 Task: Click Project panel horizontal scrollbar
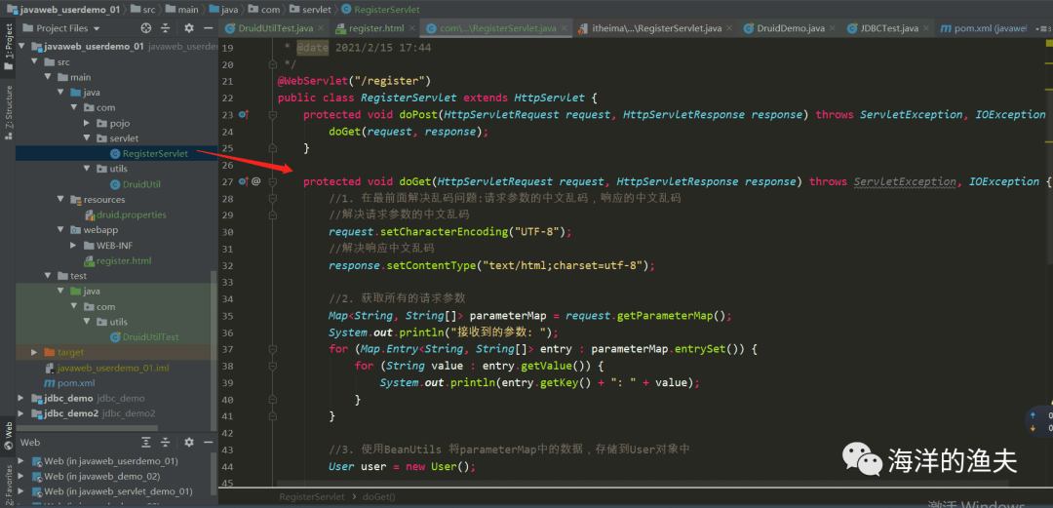88,428
